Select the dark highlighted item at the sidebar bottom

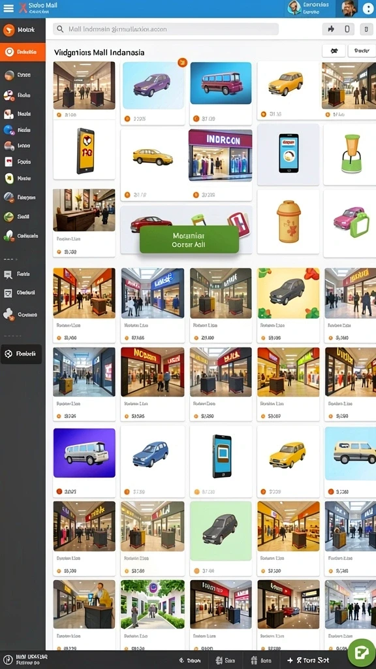click(22, 353)
